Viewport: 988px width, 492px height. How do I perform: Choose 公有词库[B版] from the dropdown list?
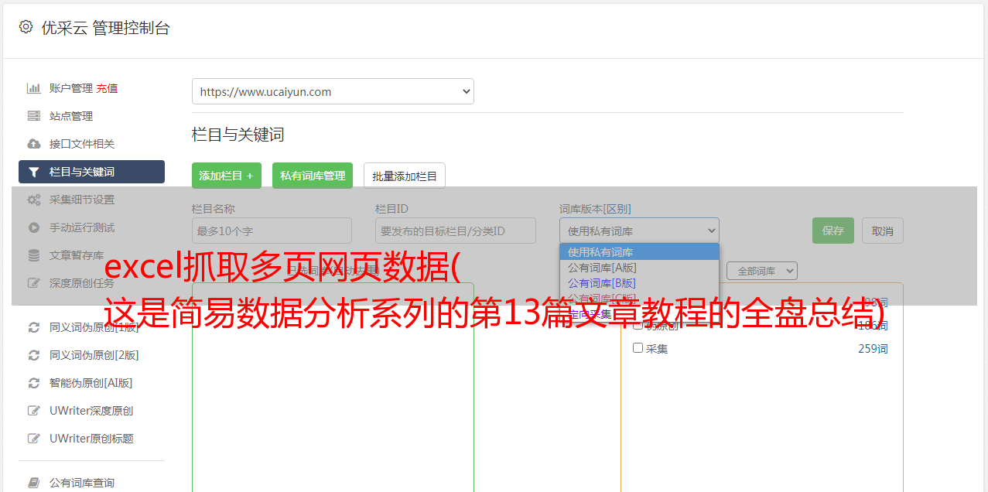point(639,283)
